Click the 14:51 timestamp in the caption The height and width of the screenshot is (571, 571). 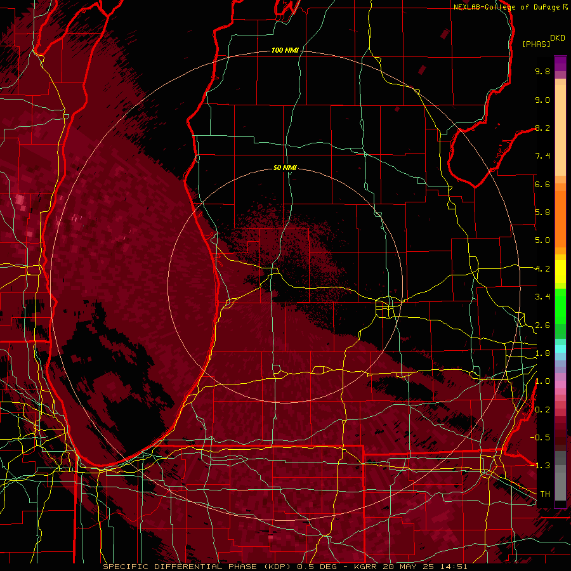click(456, 567)
